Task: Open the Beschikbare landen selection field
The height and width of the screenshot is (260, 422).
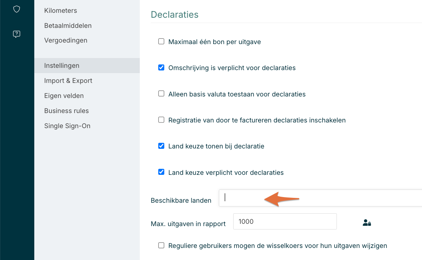Action: click(x=320, y=198)
